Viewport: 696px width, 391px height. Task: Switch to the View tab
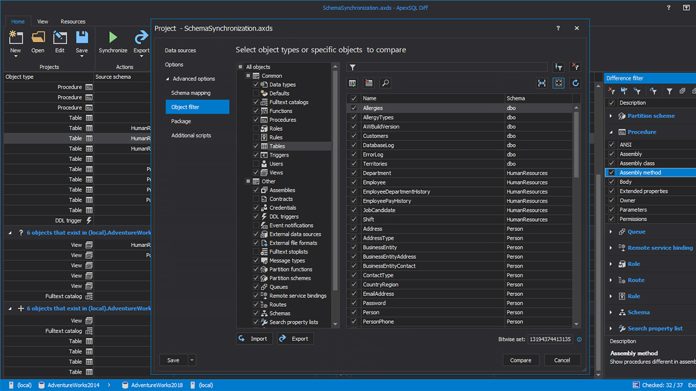42,21
